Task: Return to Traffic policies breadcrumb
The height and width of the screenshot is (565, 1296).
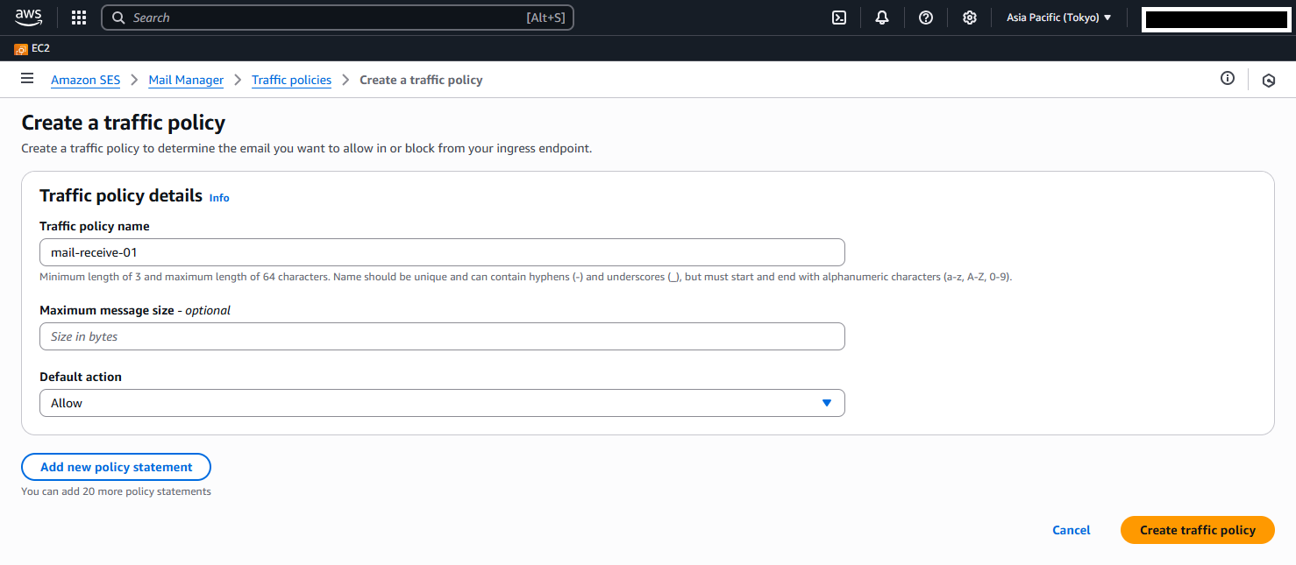Action: coord(291,80)
